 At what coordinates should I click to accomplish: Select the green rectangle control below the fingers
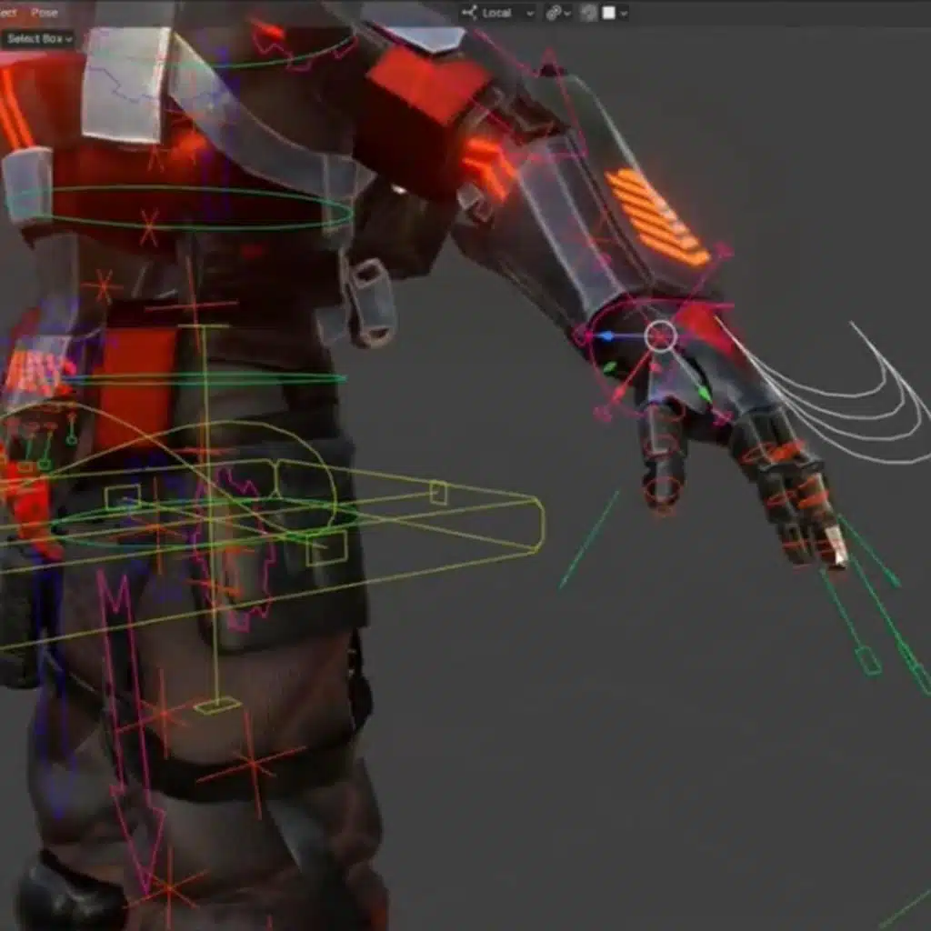point(869,661)
